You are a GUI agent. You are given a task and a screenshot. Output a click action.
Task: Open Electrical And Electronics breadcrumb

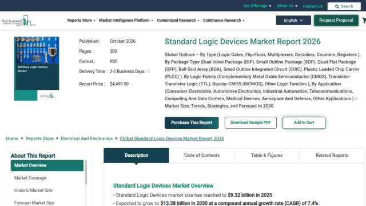[86, 138]
